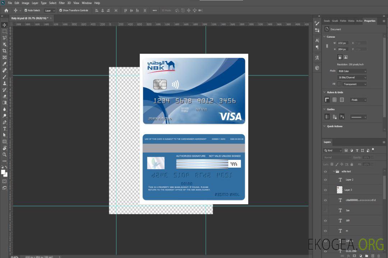Select the Horizontal Type tool
Screen dimensions: 388x258
click(x=4, y=129)
